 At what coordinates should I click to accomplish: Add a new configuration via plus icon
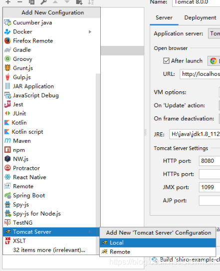click(x=8, y=2)
